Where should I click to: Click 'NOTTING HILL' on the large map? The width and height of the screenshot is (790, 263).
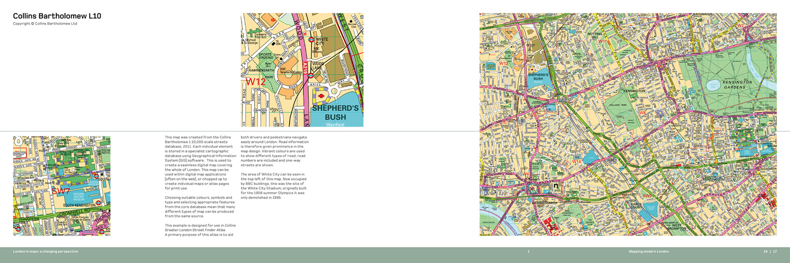595,36
